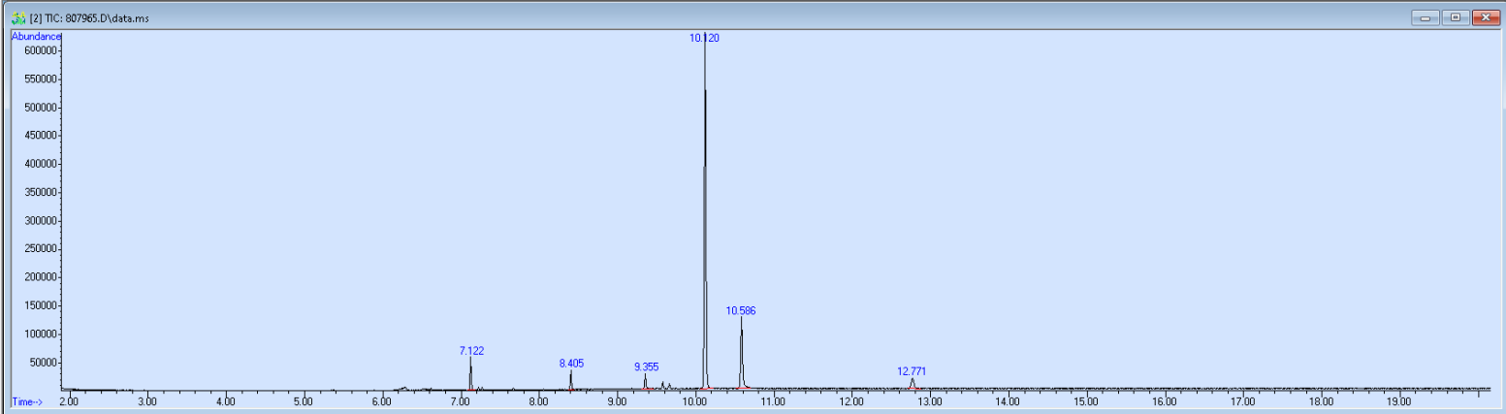Screen dimensions: 1506x414
Task: Click the 2.00 time axis tick
Action: click(69, 400)
